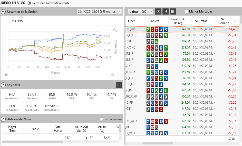Click the K A 3 3 3 board
This screenshot has width=242, height=146.
[x=157, y=36]
